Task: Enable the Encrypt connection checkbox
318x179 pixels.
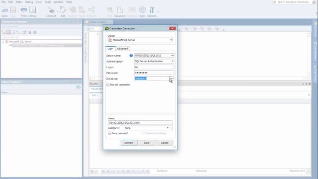Action: 107,85
